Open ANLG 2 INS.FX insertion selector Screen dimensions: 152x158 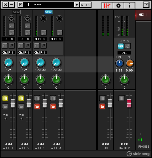[x=24, y=39]
